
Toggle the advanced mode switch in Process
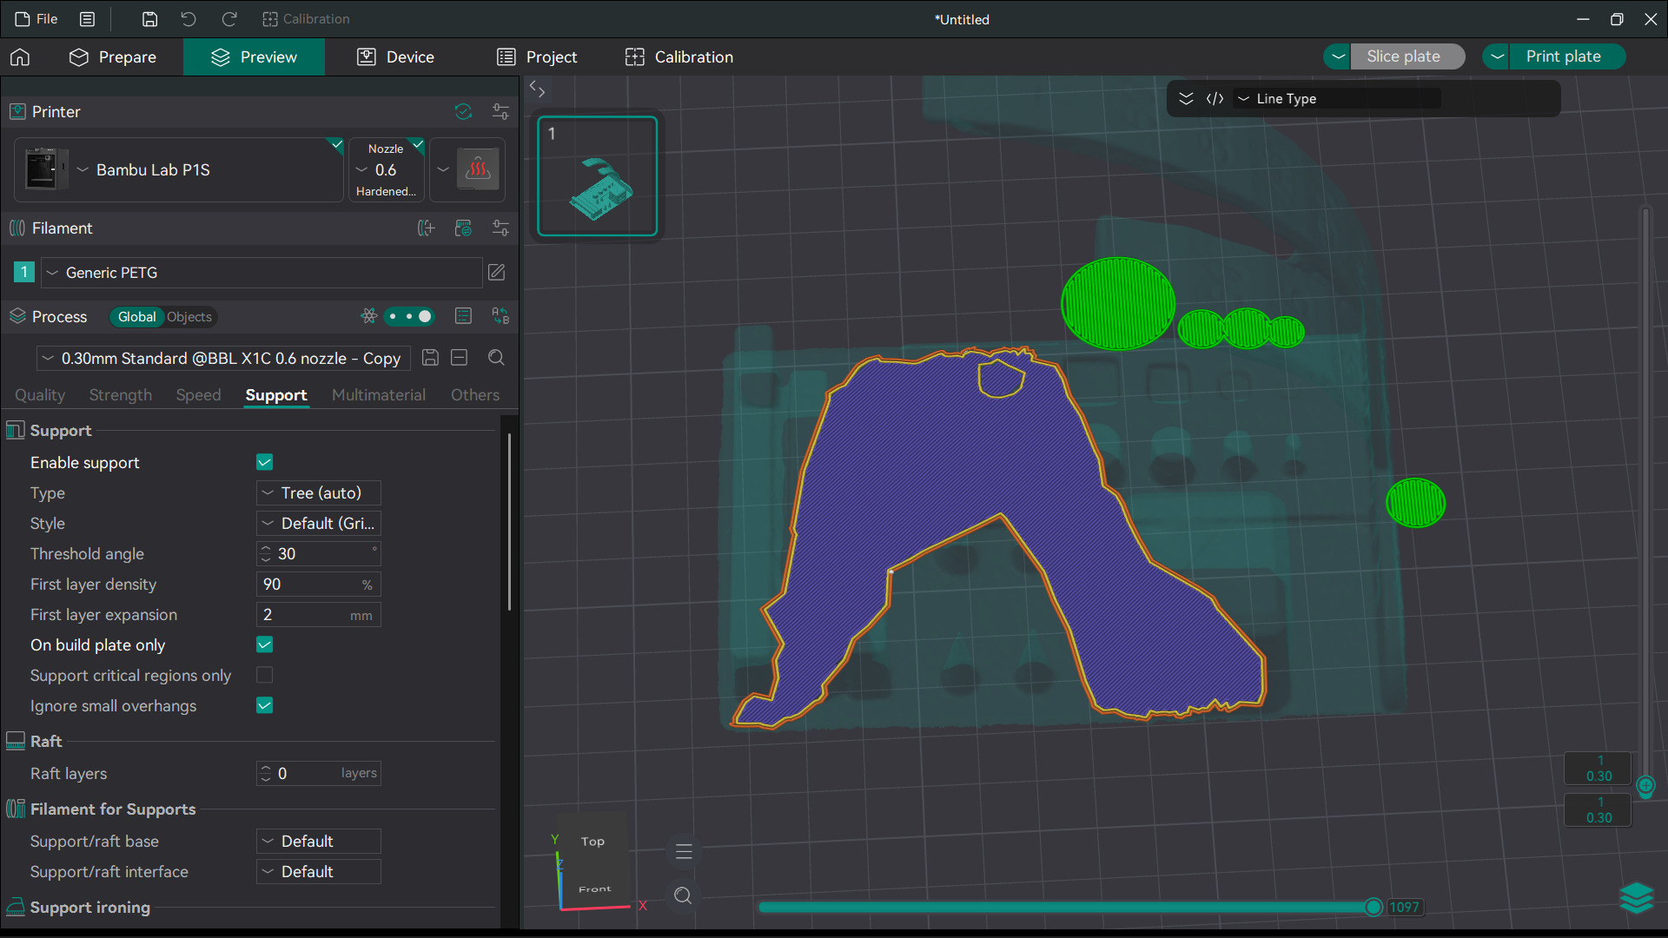409,316
